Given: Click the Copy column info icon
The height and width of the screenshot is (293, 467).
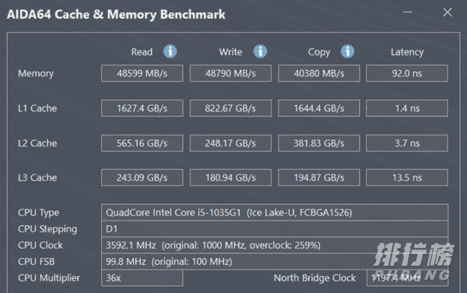Looking at the screenshot, I should click(347, 51).
